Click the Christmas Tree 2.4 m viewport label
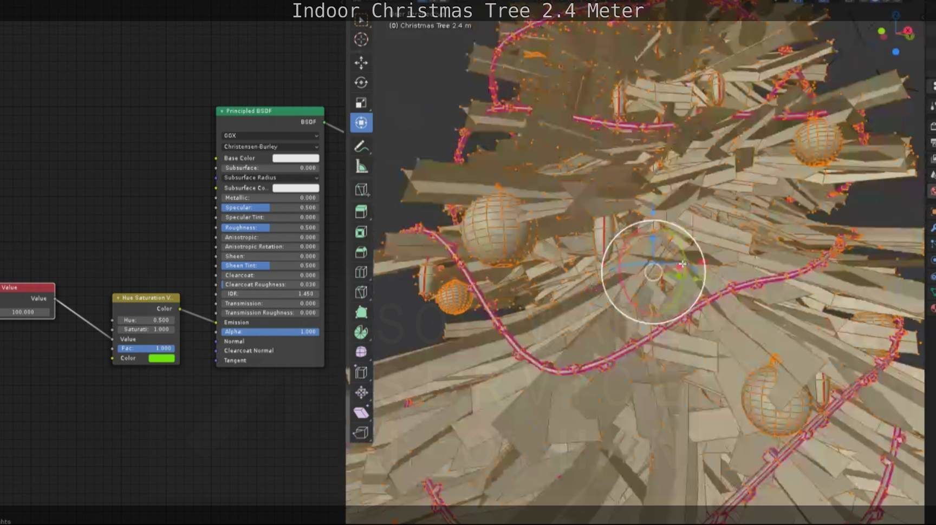Screen dimensions: 936x525 point(430,25)
